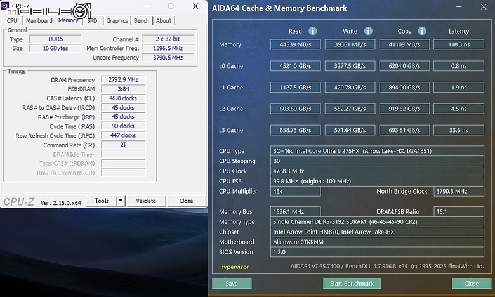The width and height of the screenshot is (495, 297).
Task: Click the CPU Clock value 4788.3 MHz
Action: 377,171
